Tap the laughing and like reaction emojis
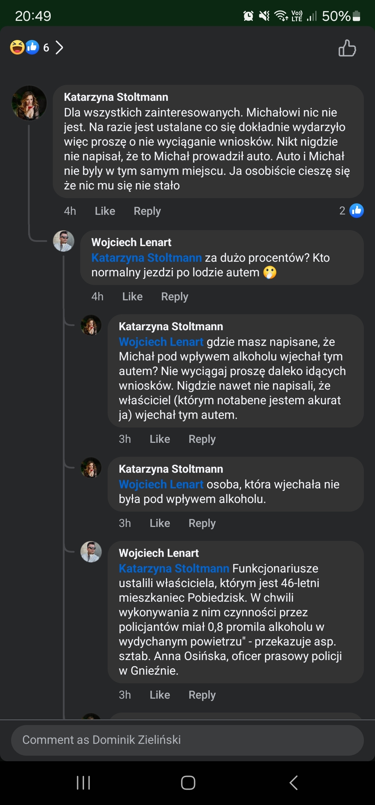Image resolution: width=375 pixels, height=805 pixels. point(24,47)
